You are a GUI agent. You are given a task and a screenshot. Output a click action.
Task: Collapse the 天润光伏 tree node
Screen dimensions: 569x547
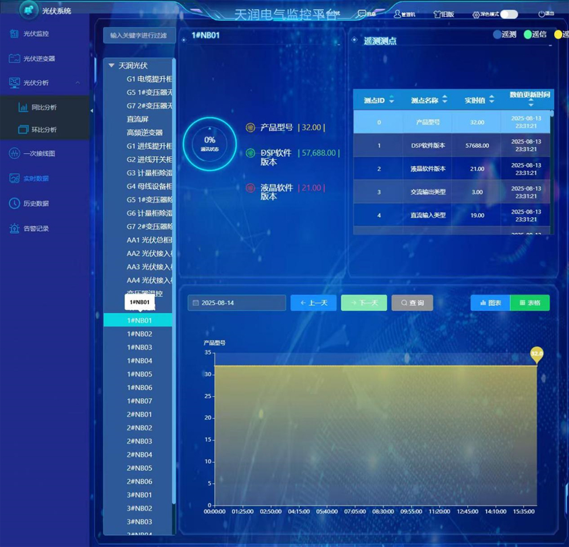(x=112, y=65)
